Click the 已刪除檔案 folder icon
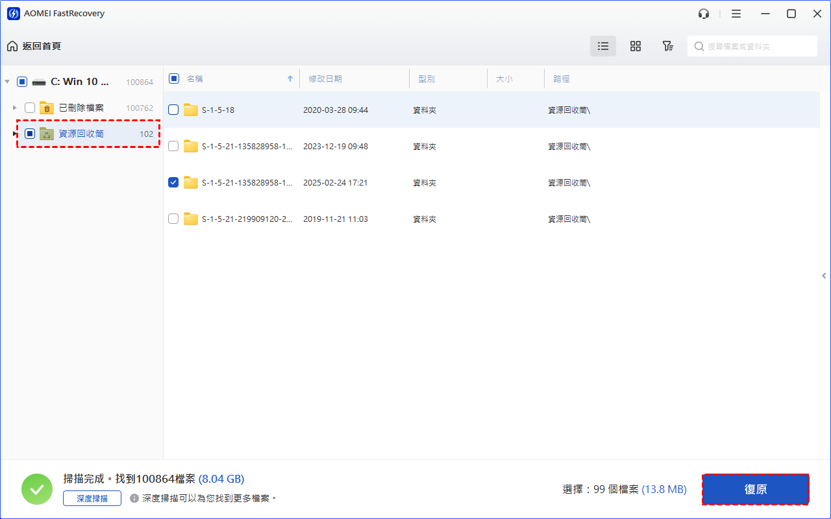This screenshot has height=519, width=831. (46, 108)
